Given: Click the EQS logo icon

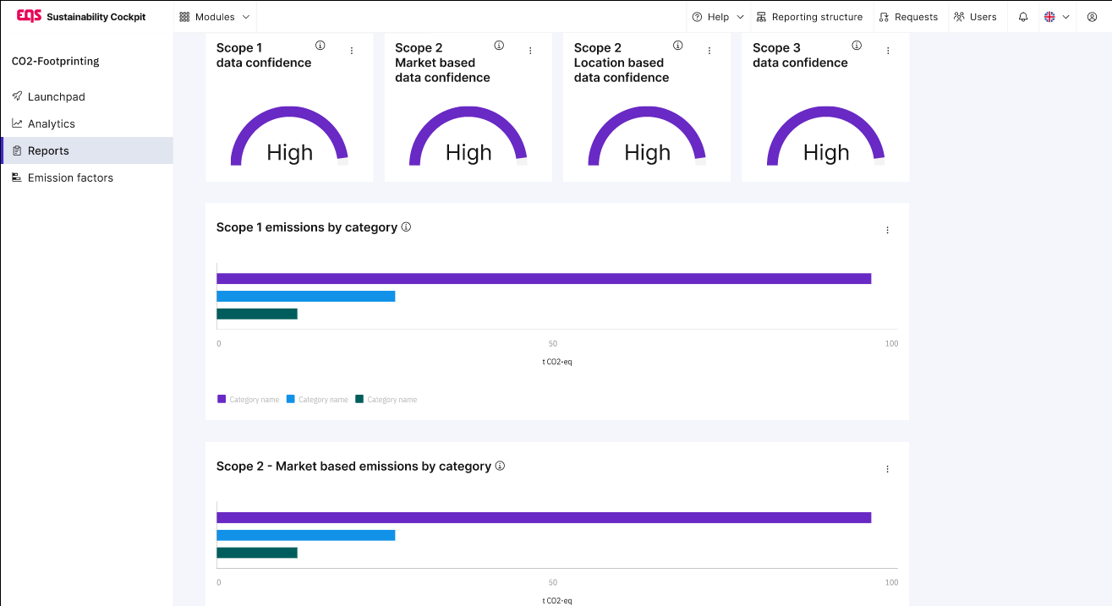Looking at the screenshot, I should [29, 16].
